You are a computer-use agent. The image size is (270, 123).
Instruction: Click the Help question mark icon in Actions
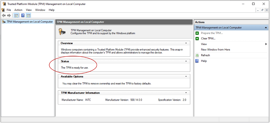coord(197,61)
